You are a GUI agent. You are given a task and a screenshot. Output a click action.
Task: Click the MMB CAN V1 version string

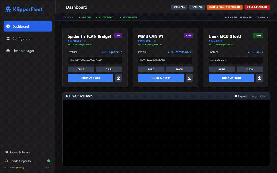pos(150,44)
